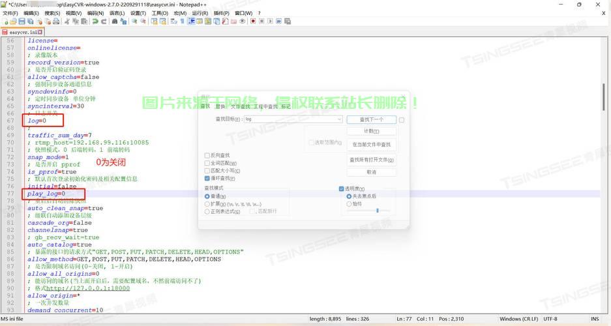Switch to the 标记 dialog tab
This screenshot has width=611, height=326.
[x=286, y=106]
